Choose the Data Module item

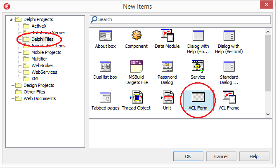pyautogui.click(x=167, y=39)
